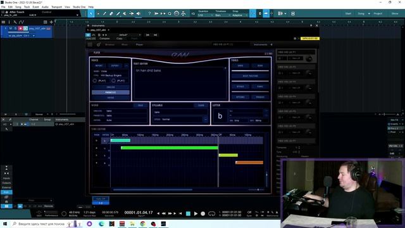Select the Paint pencil tool
The height and width of the screenshot is (228, 405).
[118, 13]
